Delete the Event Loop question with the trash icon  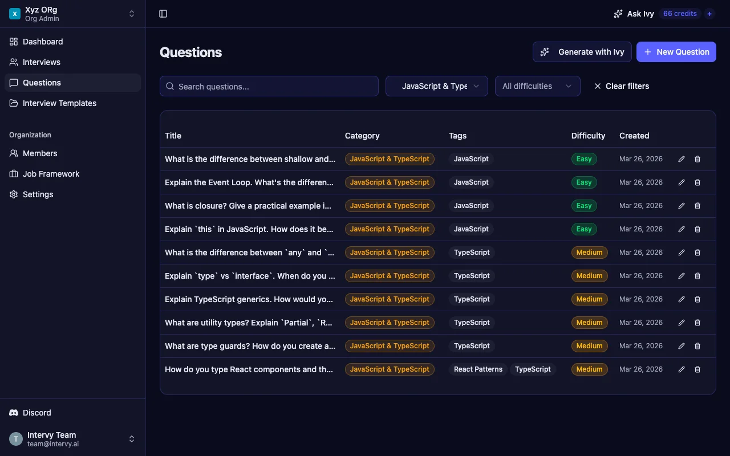[x=697, y=182]
